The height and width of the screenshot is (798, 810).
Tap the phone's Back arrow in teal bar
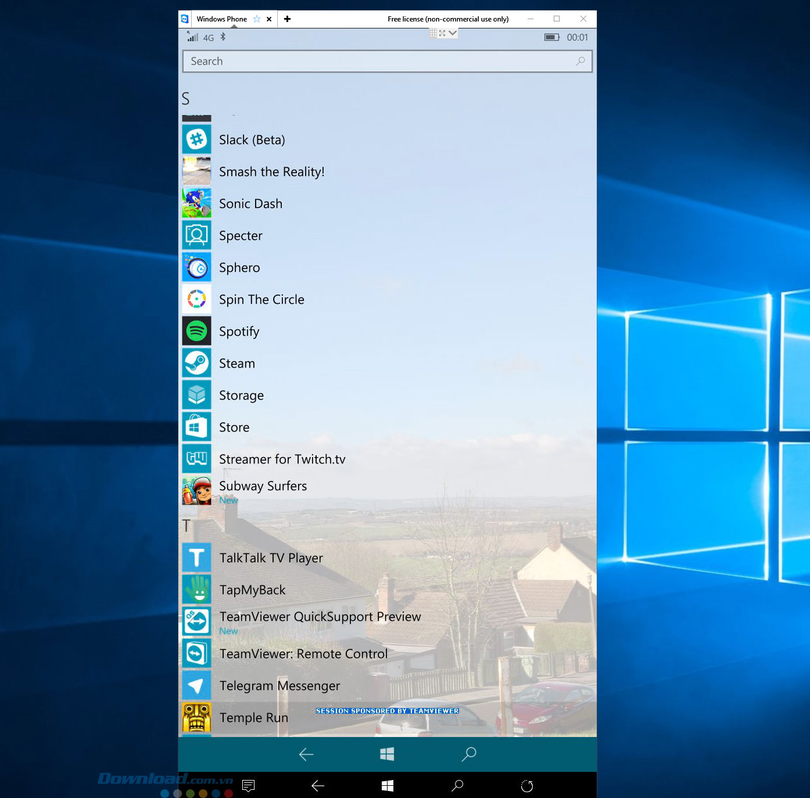[306, 754]
